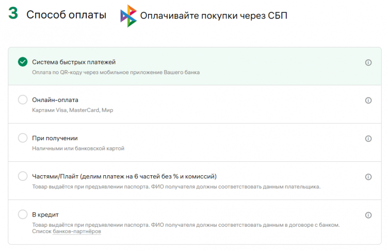This screenshot has width=388, height=251.
Task: Click the В кредит label
Action: point(45,214)
